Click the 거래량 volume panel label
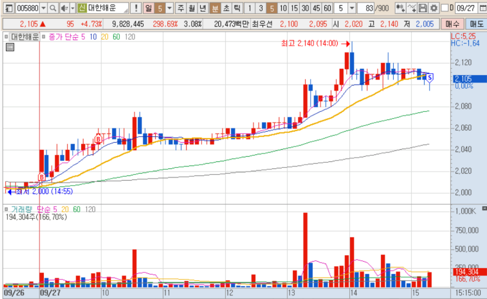Screen dimensions: 487x299 22,210
